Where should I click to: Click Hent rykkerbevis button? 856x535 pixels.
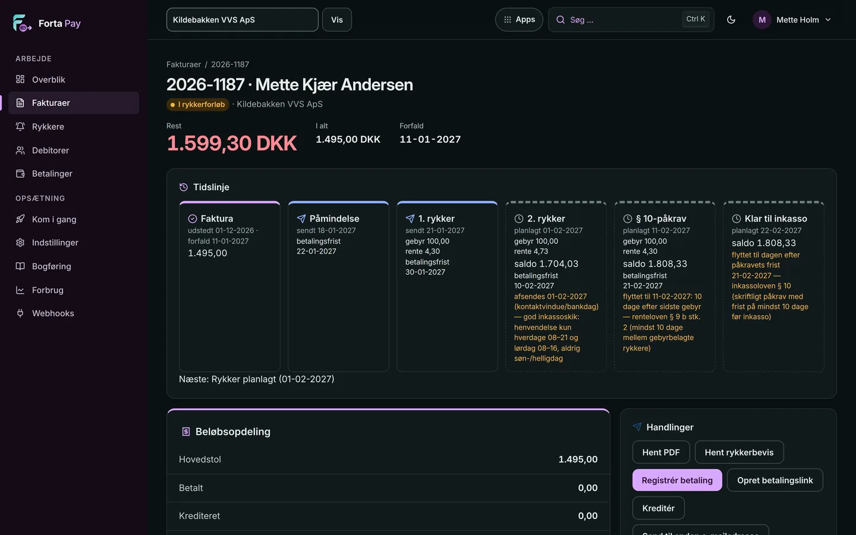click(739, 452)
